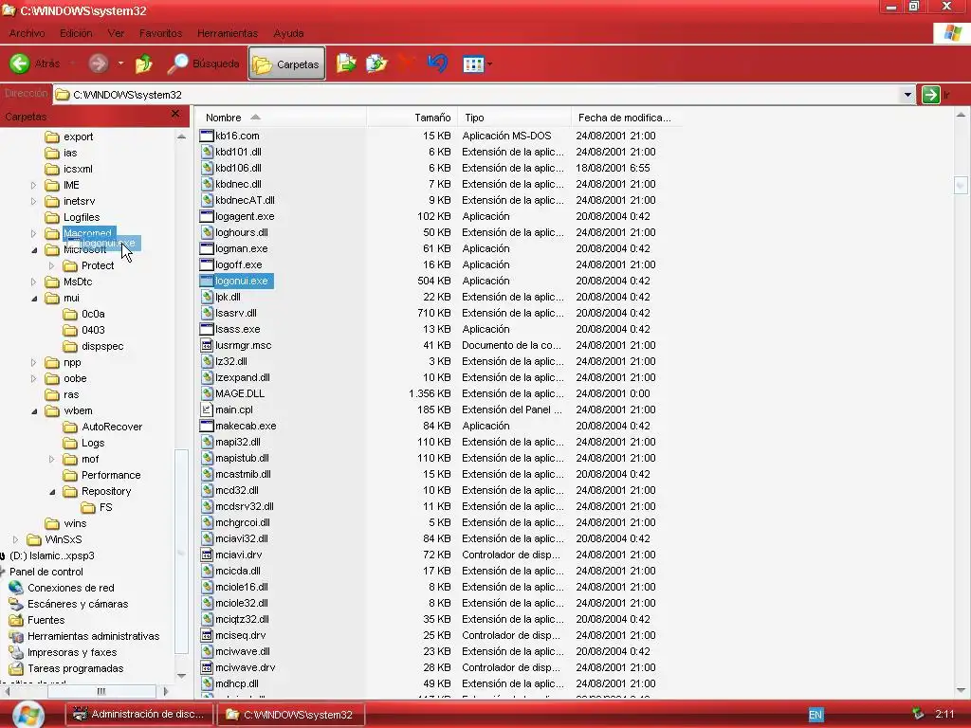This screenshot has height=728, width=971.
Task: Open back history dropdown arrow
Action: click(x=72, y=64)
